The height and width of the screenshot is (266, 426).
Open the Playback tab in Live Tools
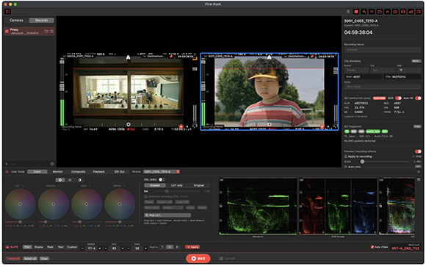(x=98, y=172)
